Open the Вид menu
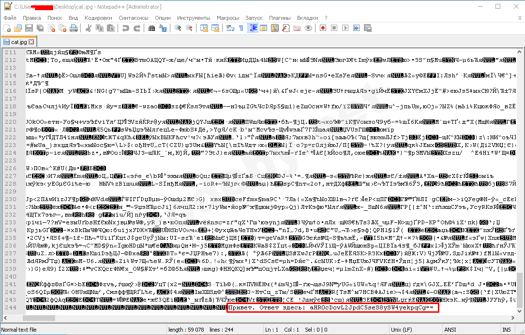Viewport: 525px width, 335px height. click(x=73, y=18)
